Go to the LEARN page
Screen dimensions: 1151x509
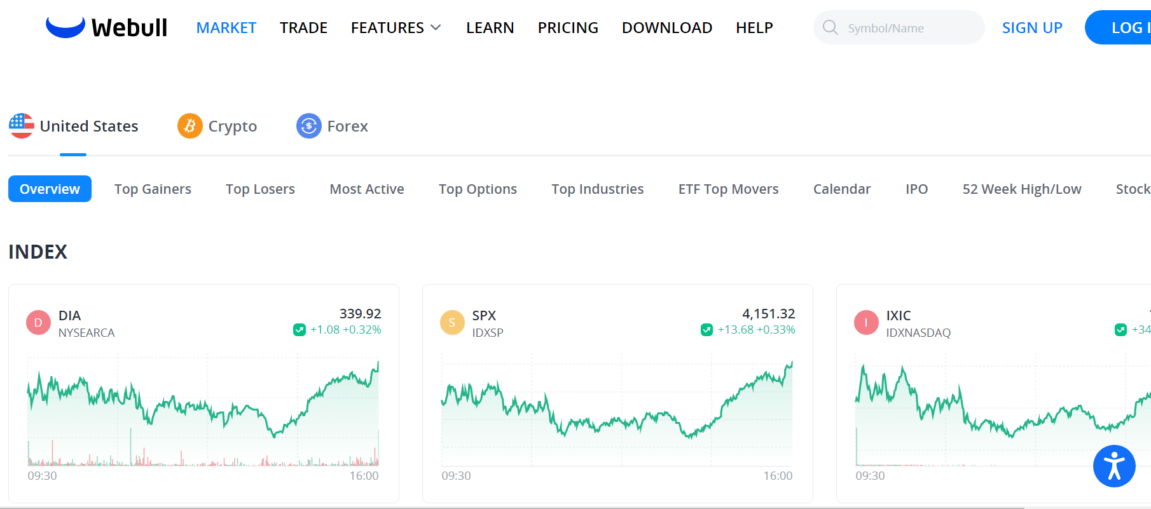[490, 28]
